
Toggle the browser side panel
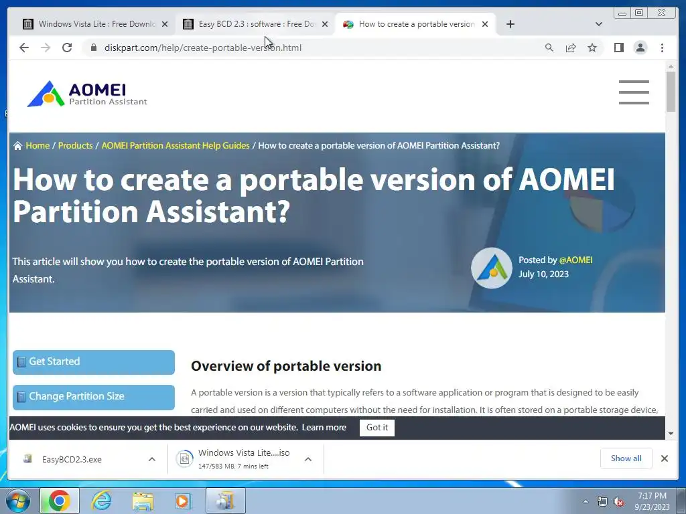618,48
